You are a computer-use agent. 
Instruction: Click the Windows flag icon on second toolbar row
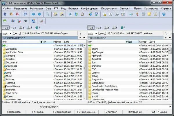pyautogui.click(x=13, y=21)
